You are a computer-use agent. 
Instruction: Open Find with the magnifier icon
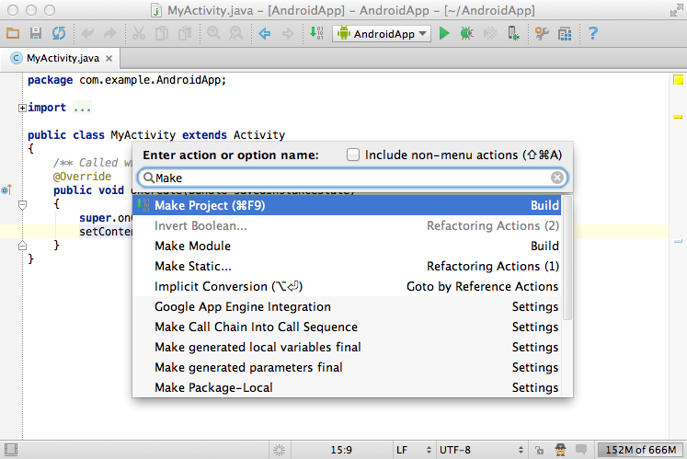213,33
